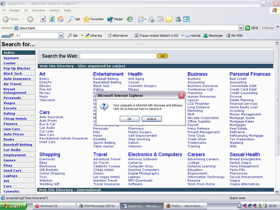This screenshot has height=210, width=280.
Task: Click the blue window icon at toolbar end
Action: (x=186, y=19)
